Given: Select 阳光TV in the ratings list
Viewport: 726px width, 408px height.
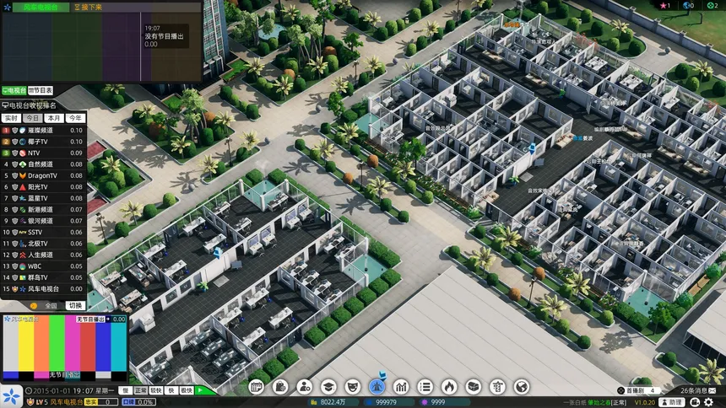Looking at the screenshot, I should 43,187.
